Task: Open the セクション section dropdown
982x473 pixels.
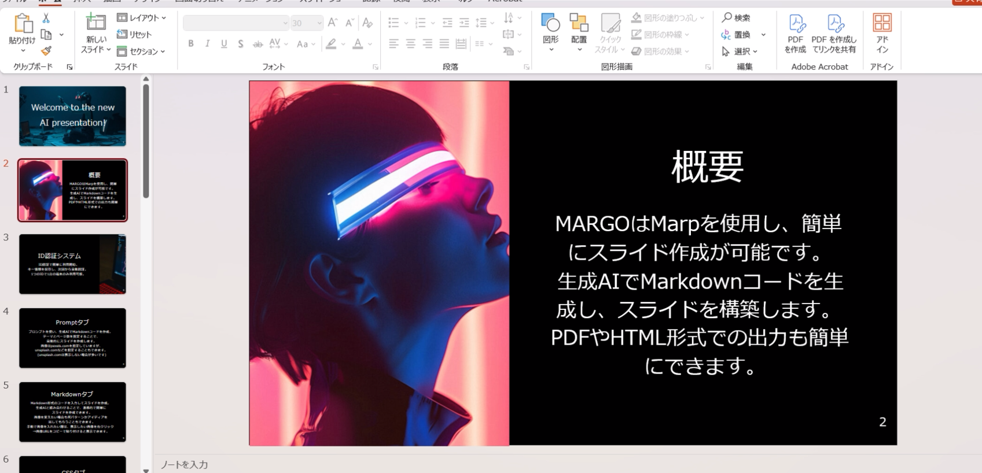Action: pos(142,51)
